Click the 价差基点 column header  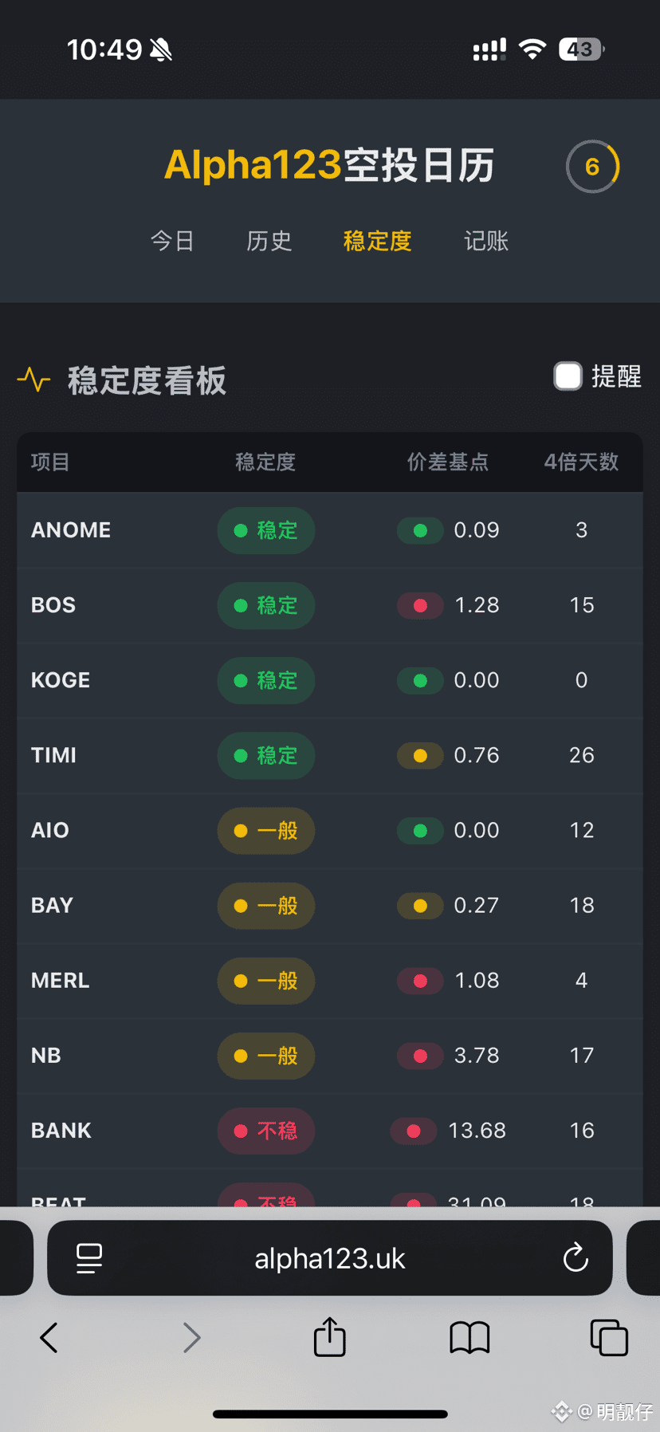(448, 462)
